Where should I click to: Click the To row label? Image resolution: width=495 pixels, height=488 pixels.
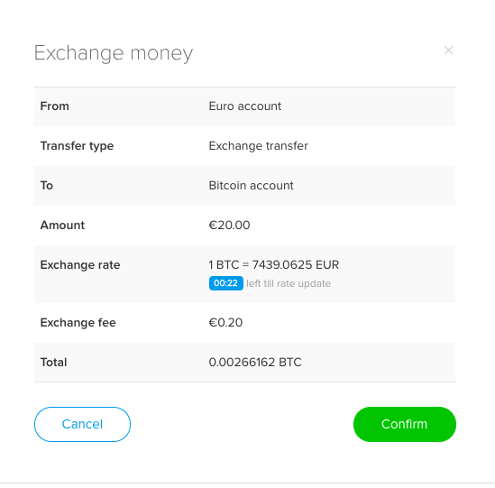click(x=47, y=186)
